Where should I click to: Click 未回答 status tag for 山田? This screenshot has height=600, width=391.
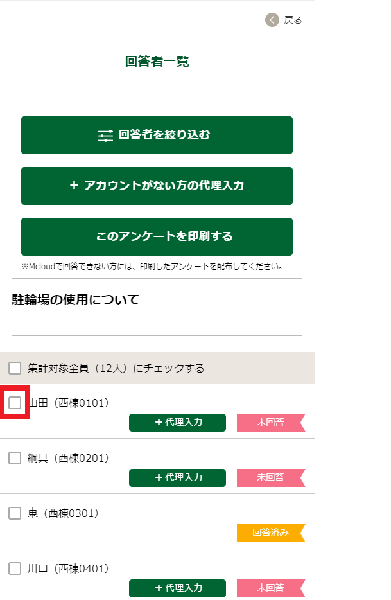point(270,423)
